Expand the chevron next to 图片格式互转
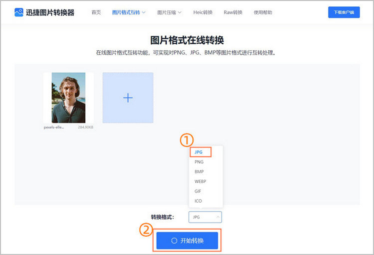374x255 pixels. (144, 12)
